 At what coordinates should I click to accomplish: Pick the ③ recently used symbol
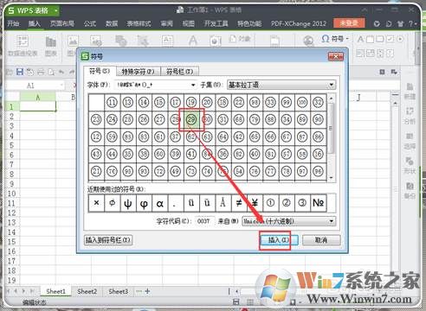302,203
